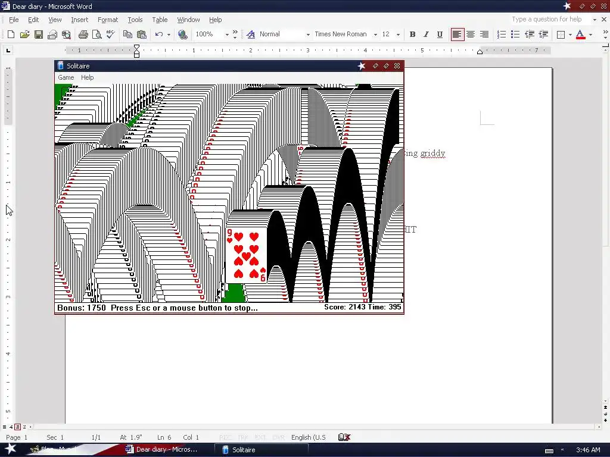Open Word's Table menu
The width and height of the screenshot is (610, 457).
pyautogui.click(x=160, y=20)
